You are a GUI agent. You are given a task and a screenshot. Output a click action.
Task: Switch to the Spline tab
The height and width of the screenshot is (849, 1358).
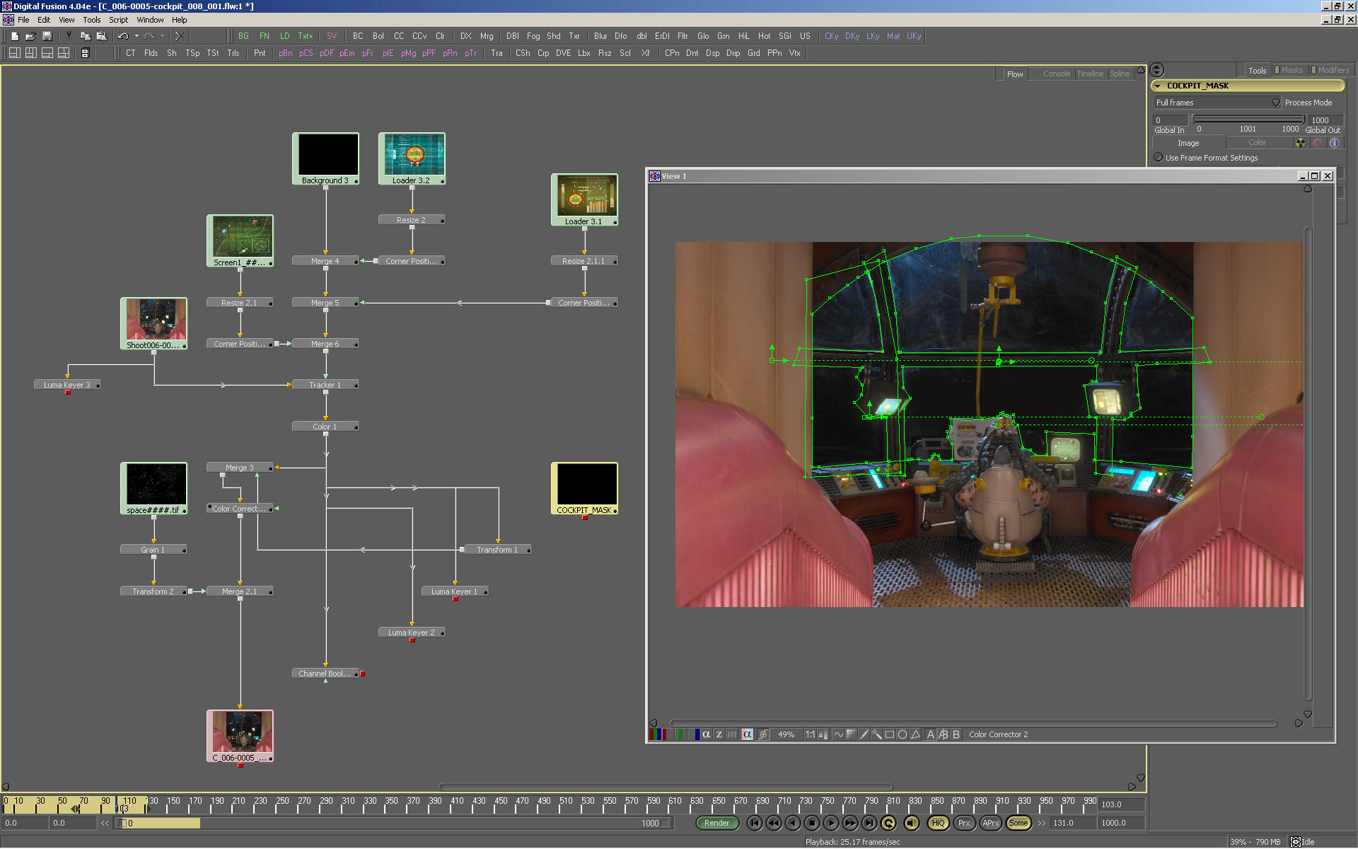click(1120, 74)
